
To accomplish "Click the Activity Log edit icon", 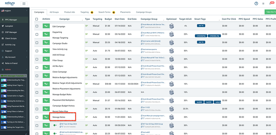I will click(x=3, y=45).
